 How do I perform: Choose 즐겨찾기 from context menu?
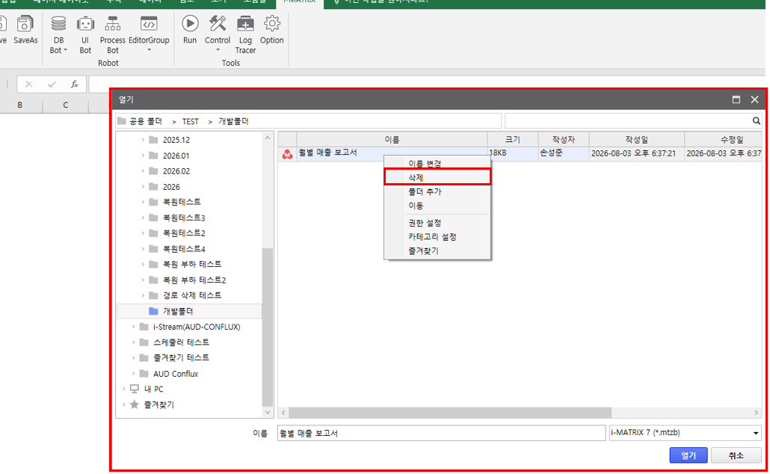point(437,251)
